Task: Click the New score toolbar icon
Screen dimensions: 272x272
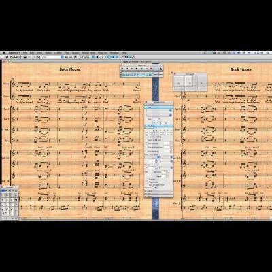Action: click(x=2, y=57)
